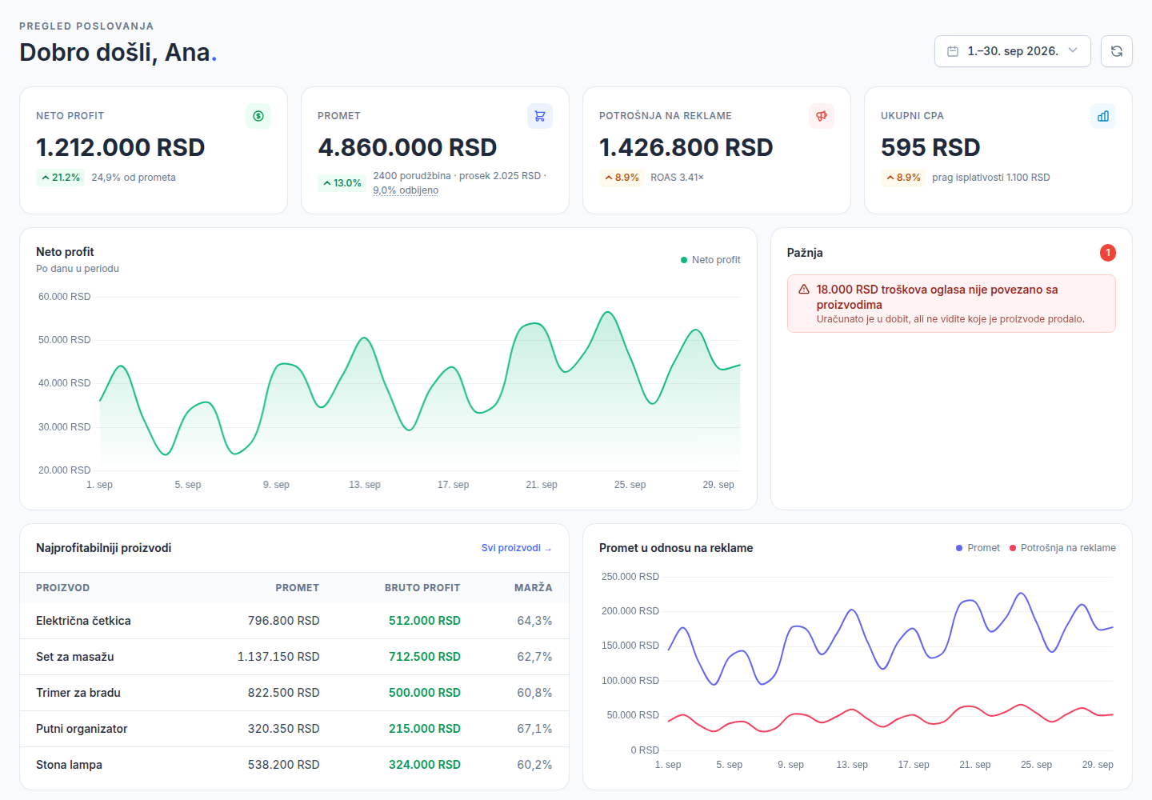Click the 1.426.800 RSD ad spend figure
Screen dimensions: 1152x800
tap(686, 147)
